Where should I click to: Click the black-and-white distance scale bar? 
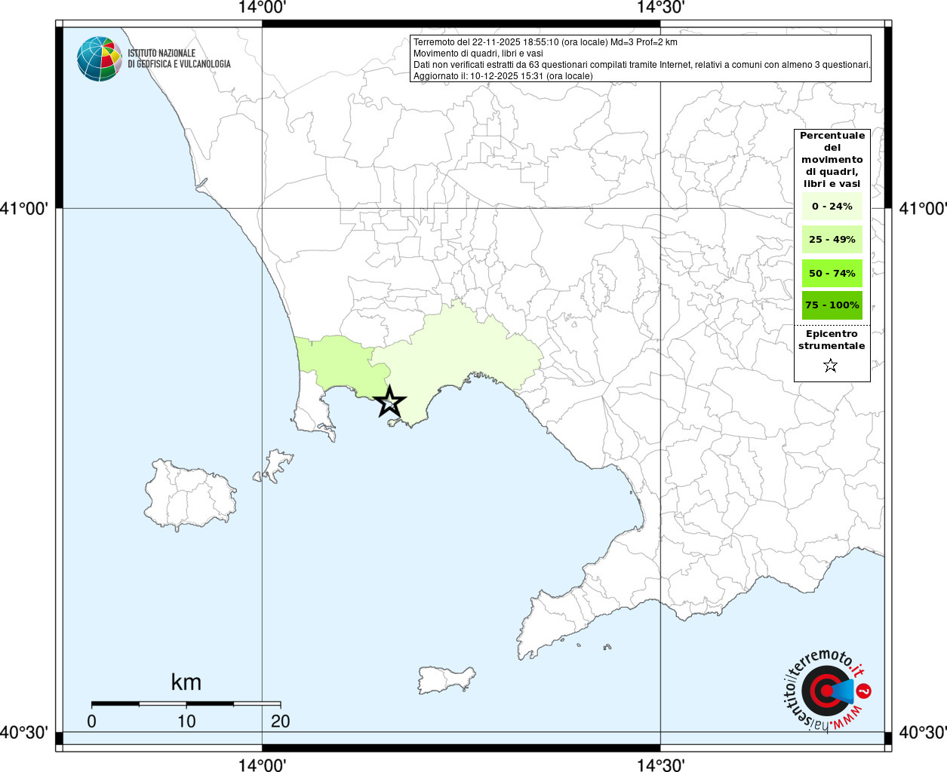point(186,703)
